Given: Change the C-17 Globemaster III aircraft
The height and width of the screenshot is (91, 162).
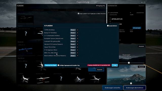Looking at the screenshot, I should pos(73,36).
